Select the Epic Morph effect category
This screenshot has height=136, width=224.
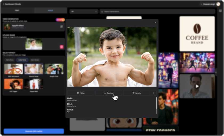tap(35, 60)
